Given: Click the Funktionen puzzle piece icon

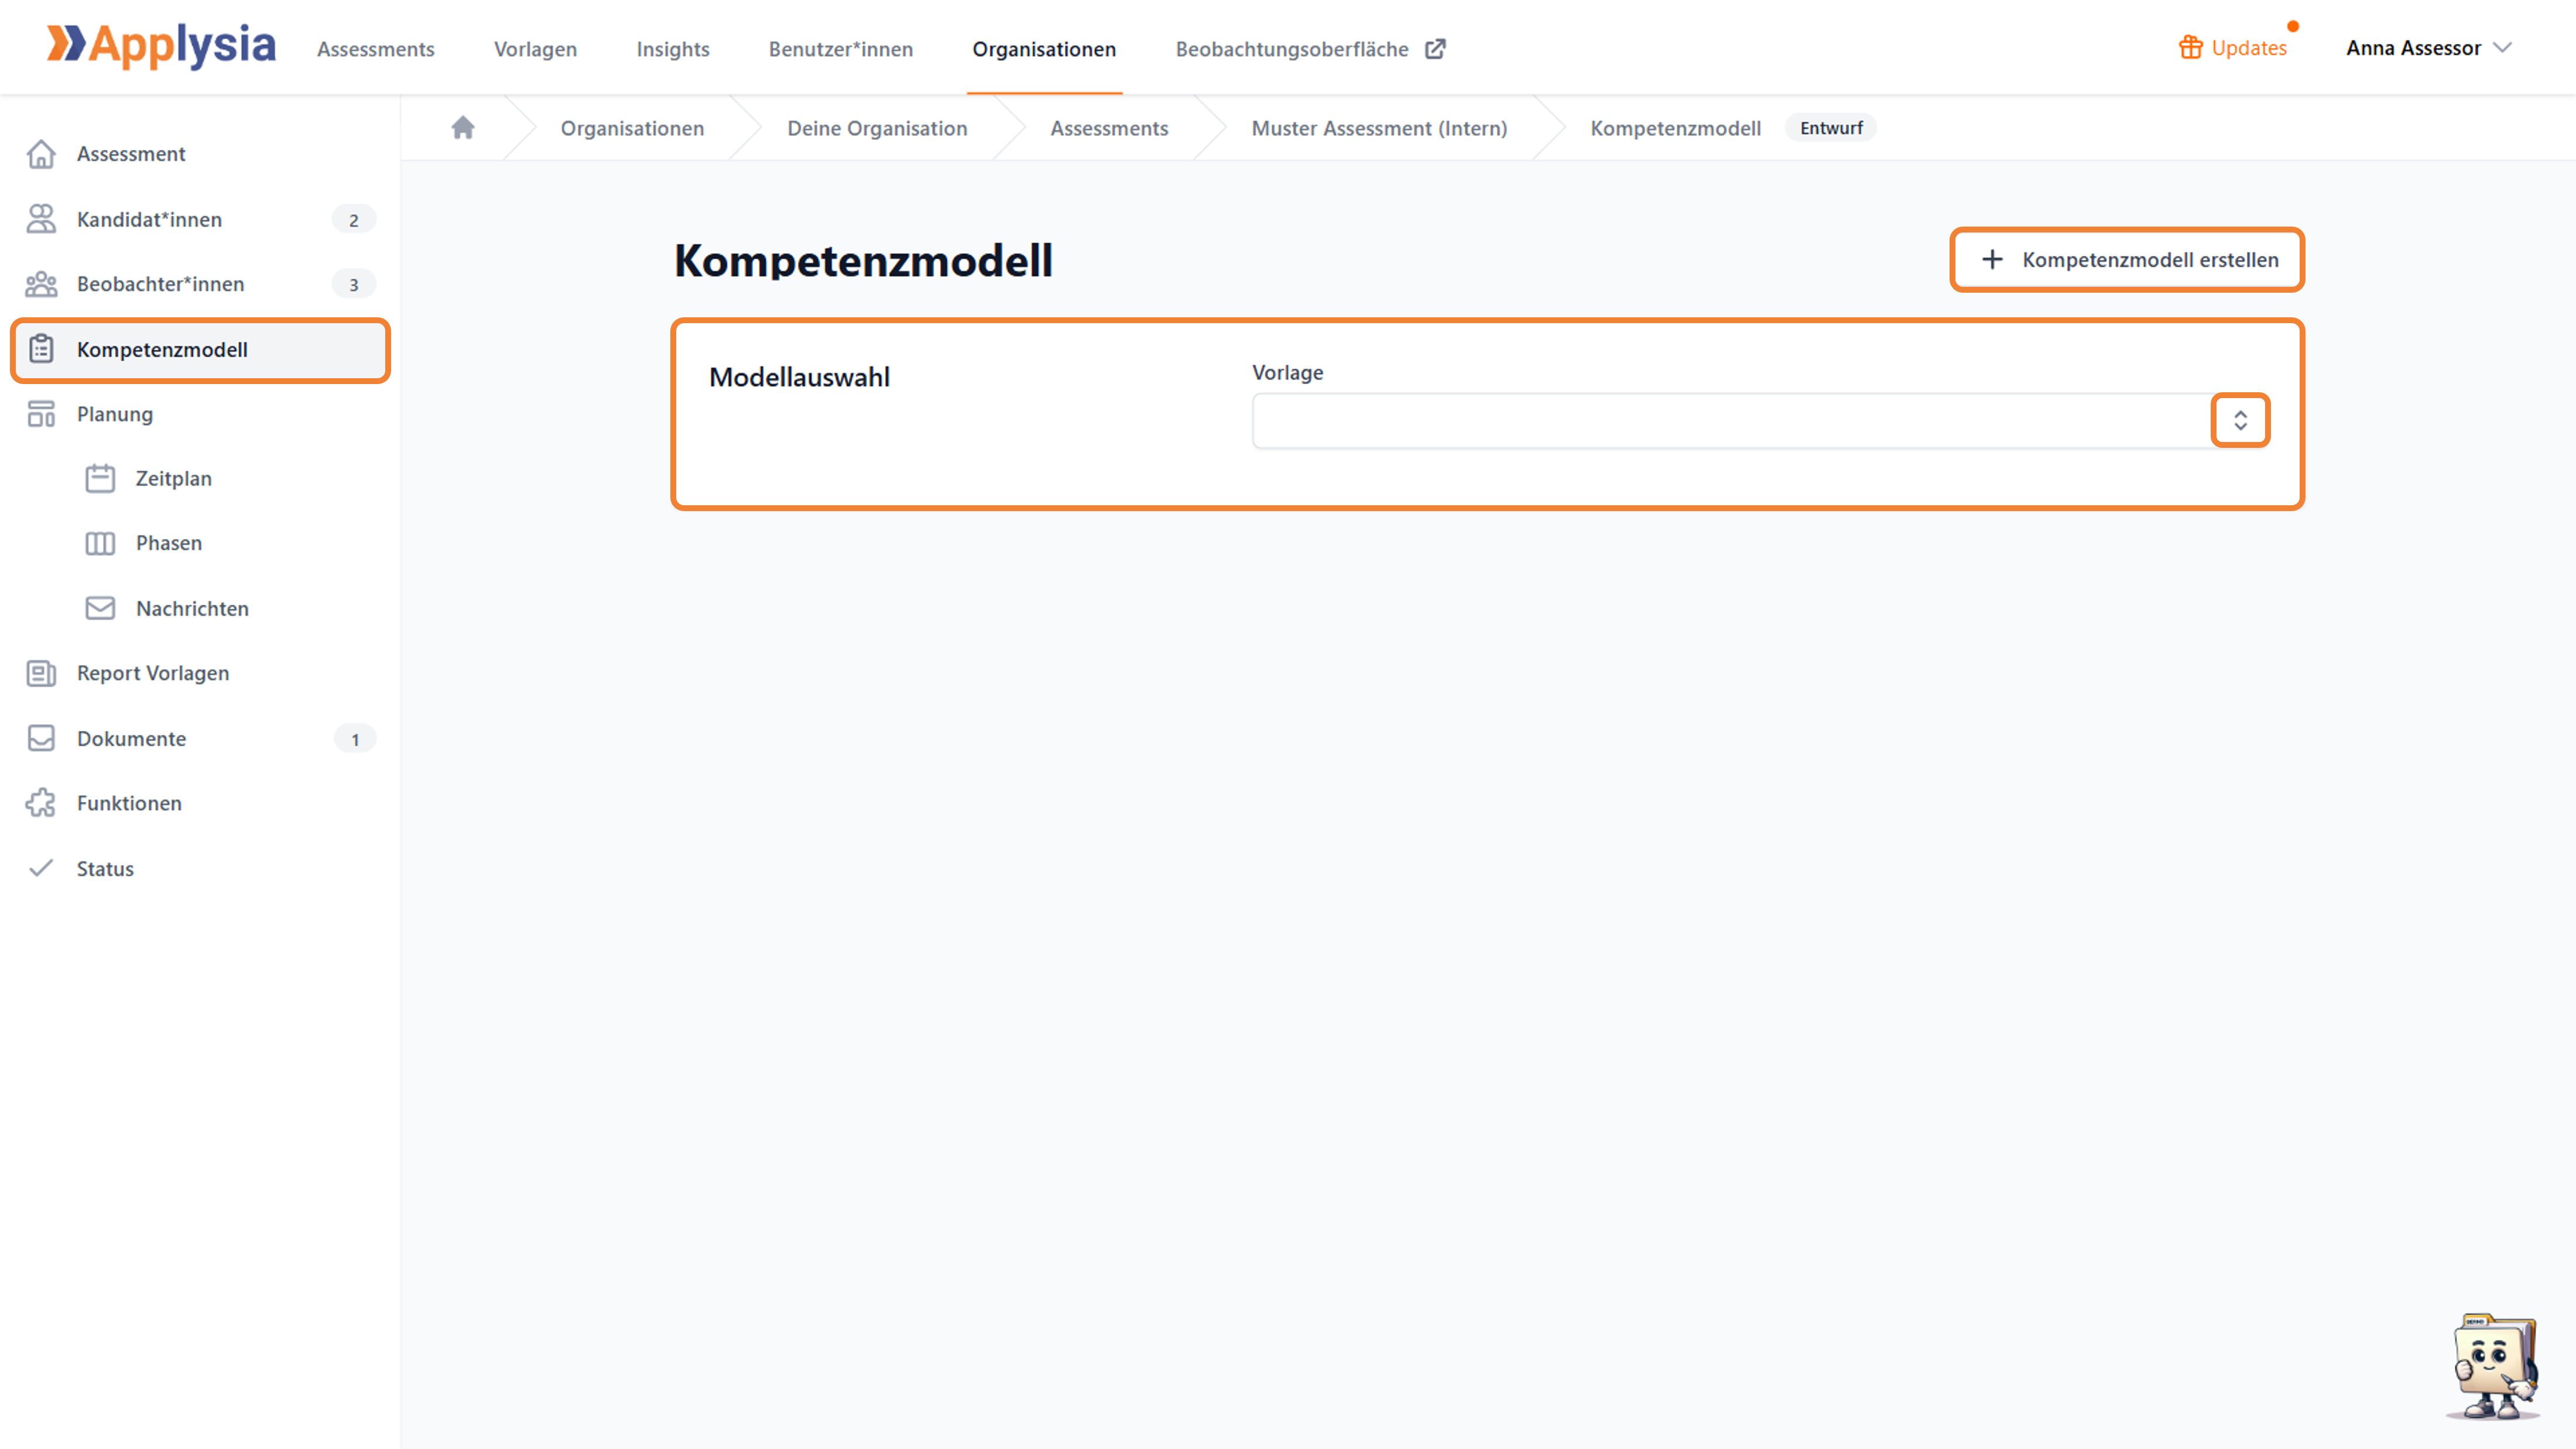Looking at the screenshot, I should (x=41, y=803).
